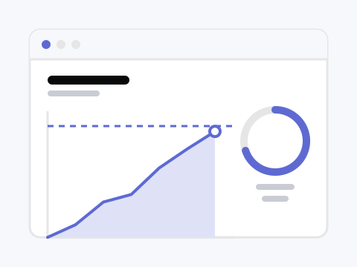
Task: Click the window header bar empty area
Action: [x=199, y=44]
